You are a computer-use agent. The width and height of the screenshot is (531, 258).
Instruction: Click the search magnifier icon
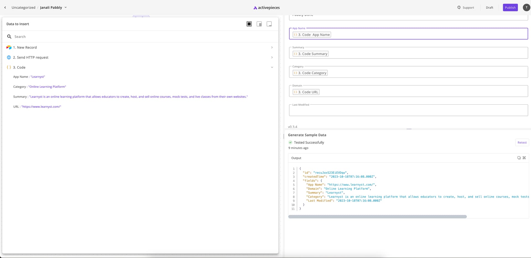tap(9, 36)
